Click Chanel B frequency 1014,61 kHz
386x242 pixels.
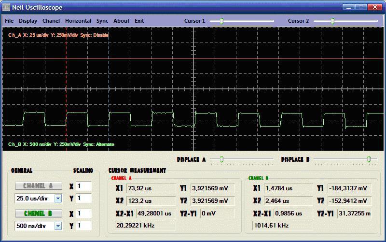[x=282, y=226]
